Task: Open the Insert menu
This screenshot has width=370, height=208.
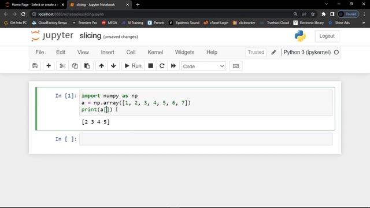Action: [108, 53]
